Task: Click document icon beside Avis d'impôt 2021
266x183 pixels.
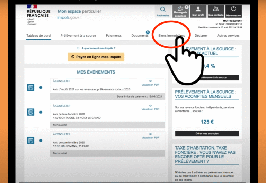Action: (31, 87)
